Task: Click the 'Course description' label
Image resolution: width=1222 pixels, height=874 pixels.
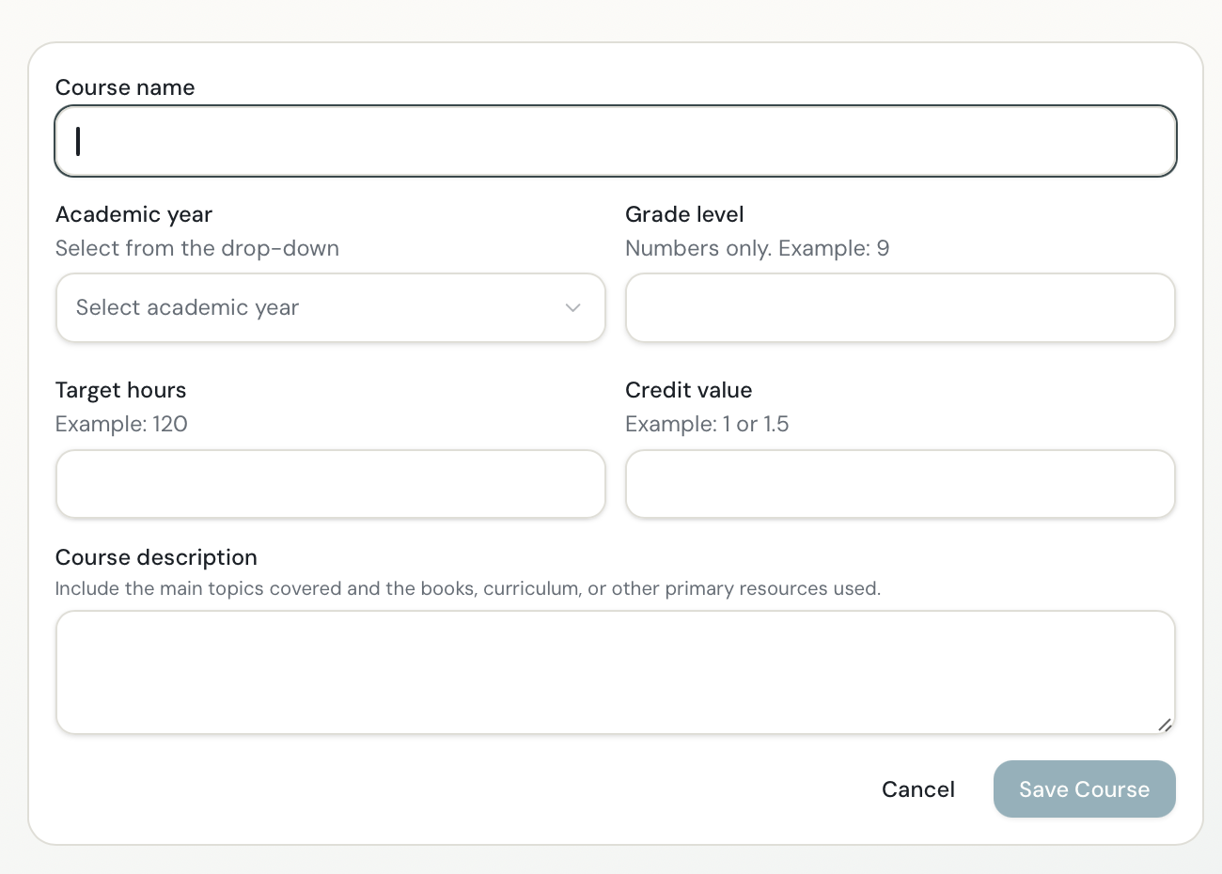Action: point(156,557)
